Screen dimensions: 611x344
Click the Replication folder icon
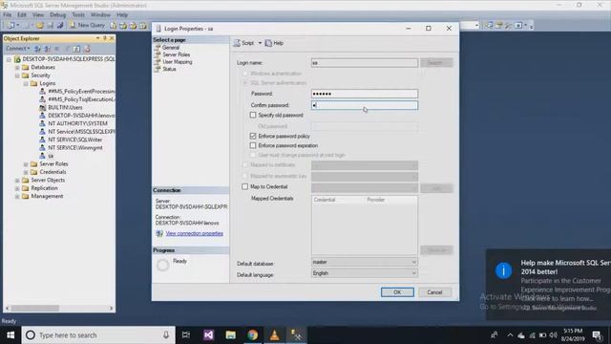click(x=26, y=188)
